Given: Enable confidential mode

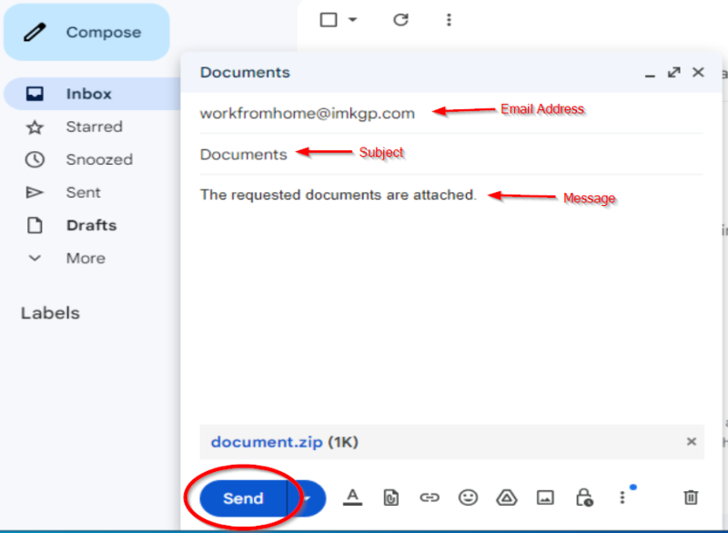Looking at the screenshot, I should [583, 499].
